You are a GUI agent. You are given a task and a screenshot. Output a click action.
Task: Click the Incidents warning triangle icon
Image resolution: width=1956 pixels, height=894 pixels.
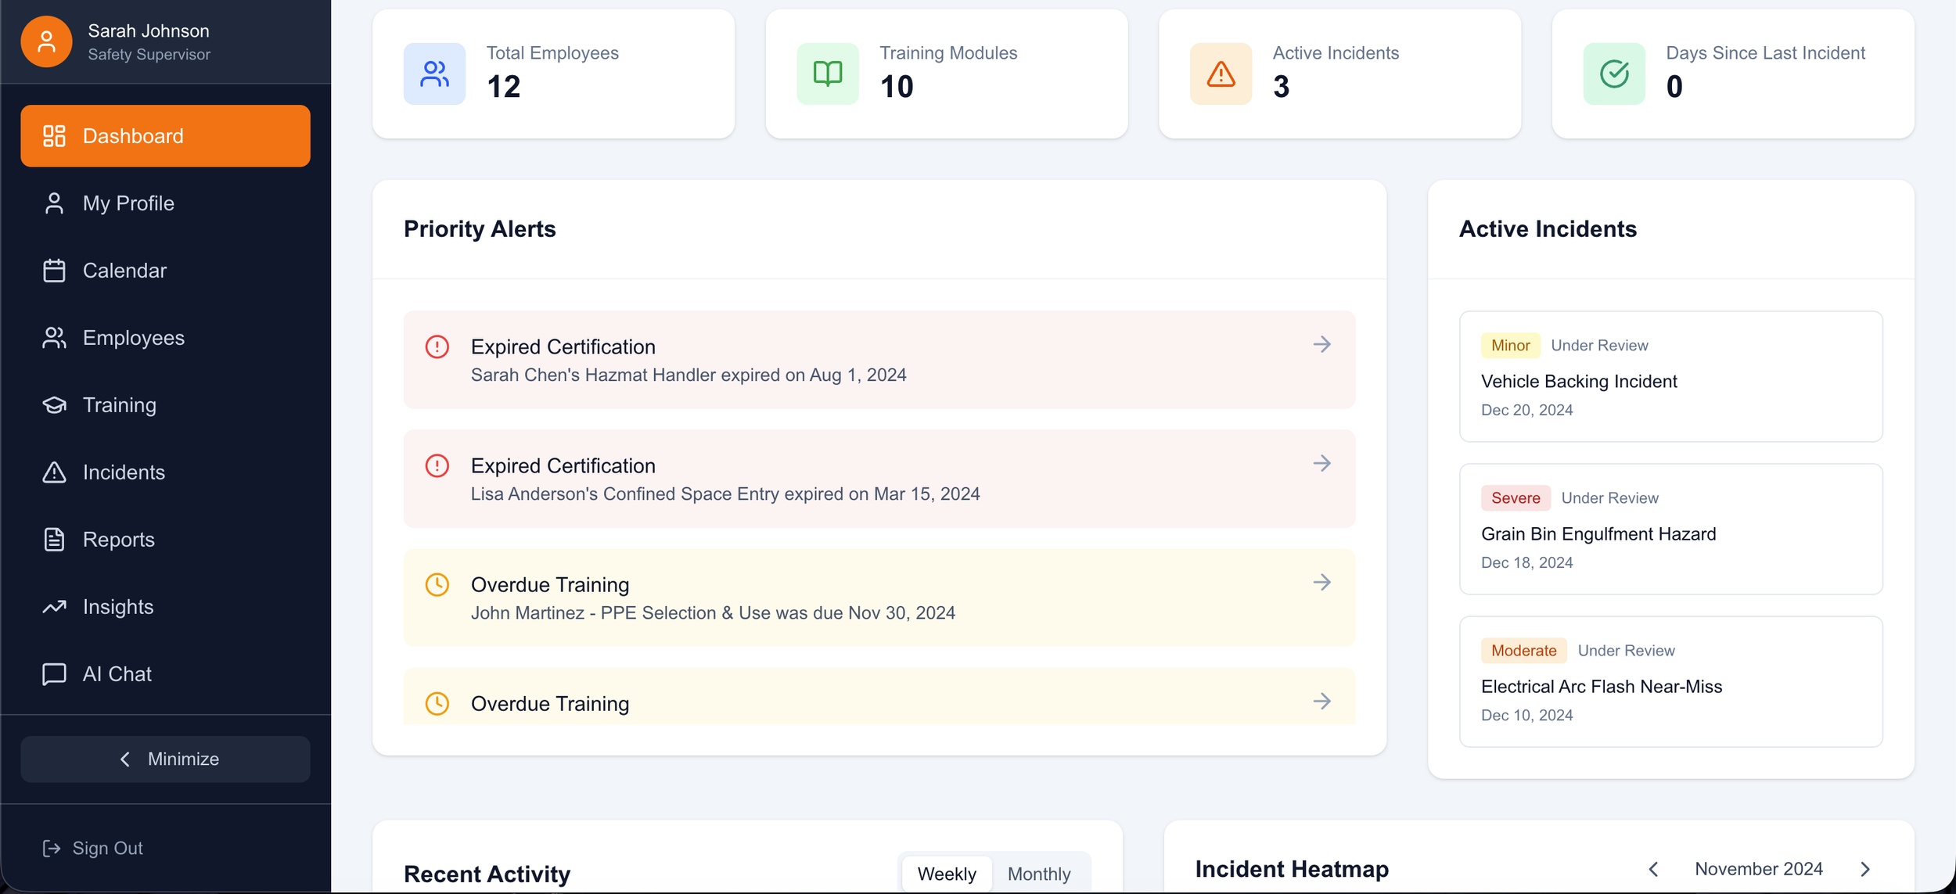(54, 472)
